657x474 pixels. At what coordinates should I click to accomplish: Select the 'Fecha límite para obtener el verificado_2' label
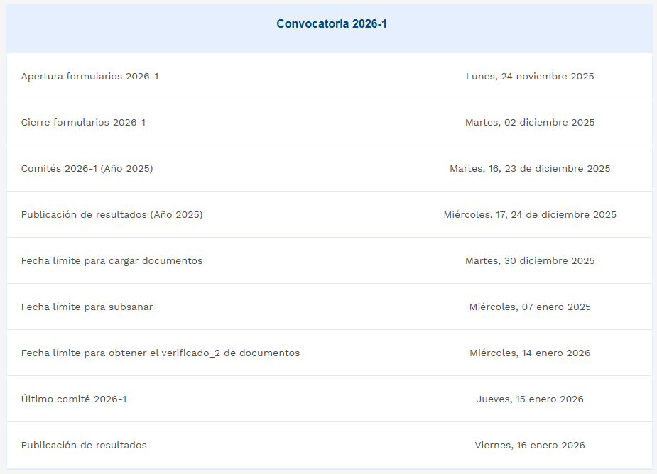point(160,353)
